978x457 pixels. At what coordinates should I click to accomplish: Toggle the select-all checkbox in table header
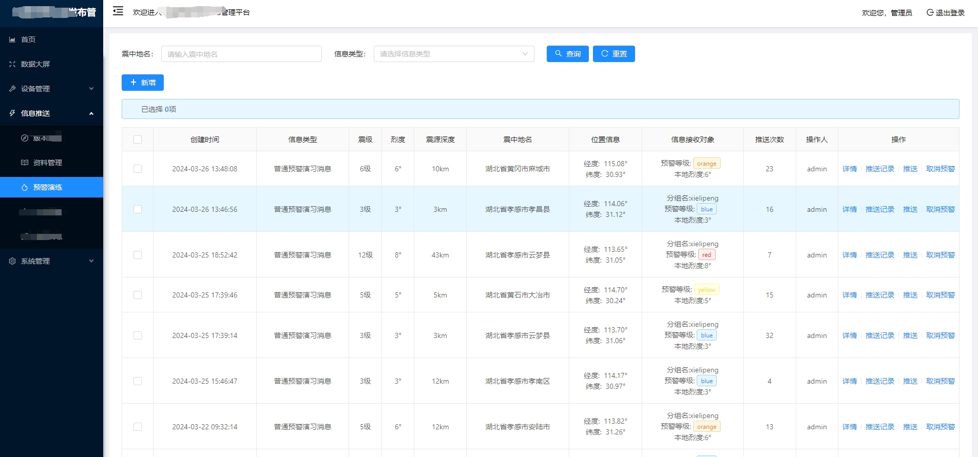tap(138, 140)
